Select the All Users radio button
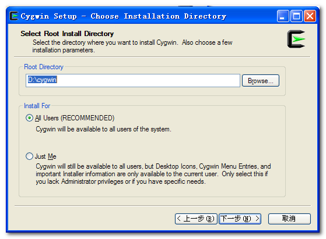Screen dimensions: 326x239 [x=29, y=118]
